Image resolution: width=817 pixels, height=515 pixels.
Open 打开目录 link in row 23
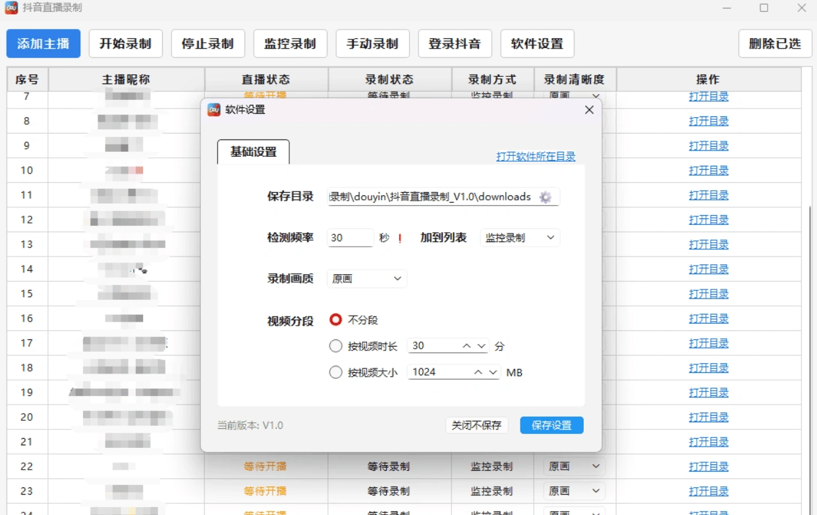pyautogui.click(x=709, y=491)
